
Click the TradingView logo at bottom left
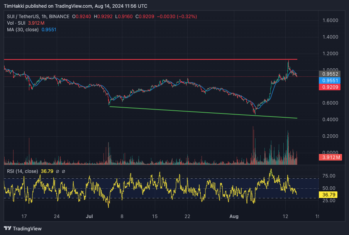coord(22,228)
